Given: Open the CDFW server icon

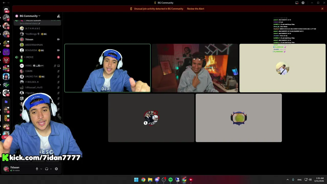Looking at the screenshot, I should pos(6,68).
